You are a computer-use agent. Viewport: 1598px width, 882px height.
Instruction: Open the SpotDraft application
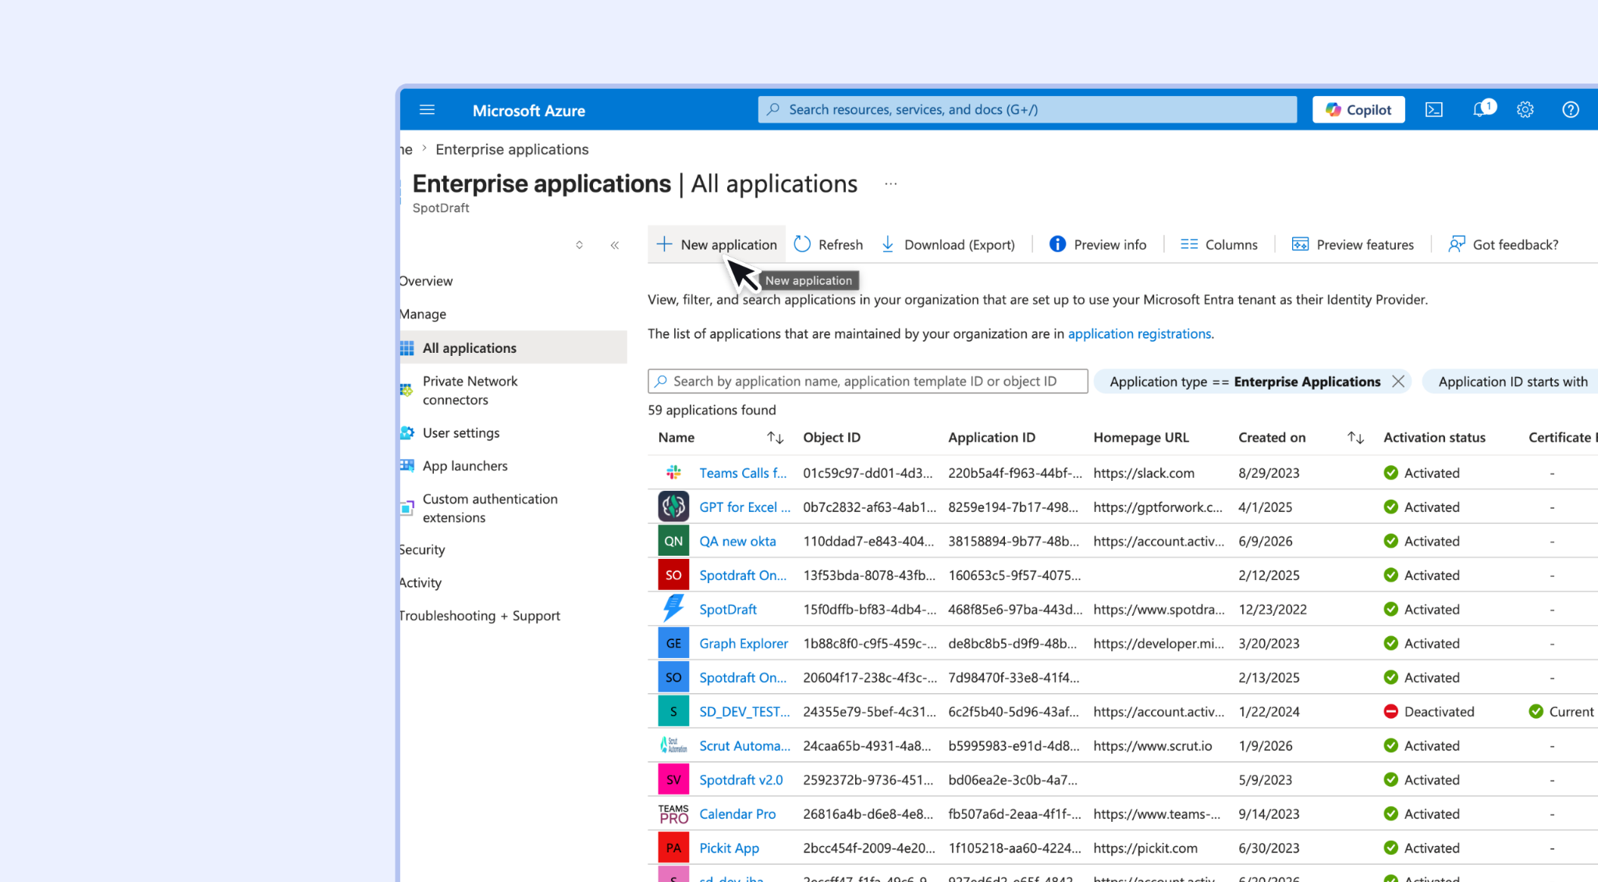click(x=728, y=610)
